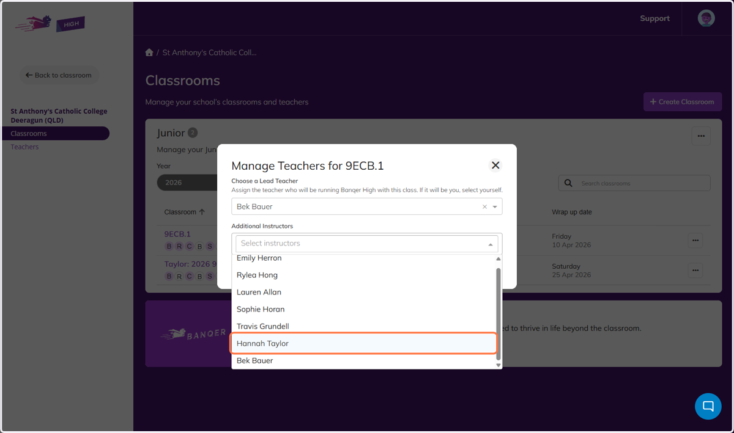The width and height of the screenshot is (734, 433).
Task: Open Teachers in the sidebar
Action: [24, 147]
